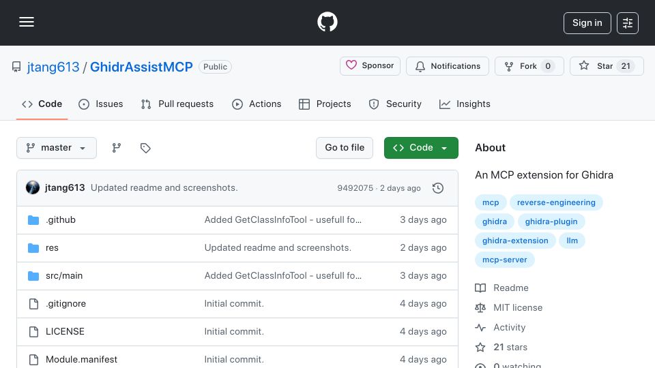This screenshot has height=368, width=655.
Task: Open the Go to file search
Action: (345, 148)
